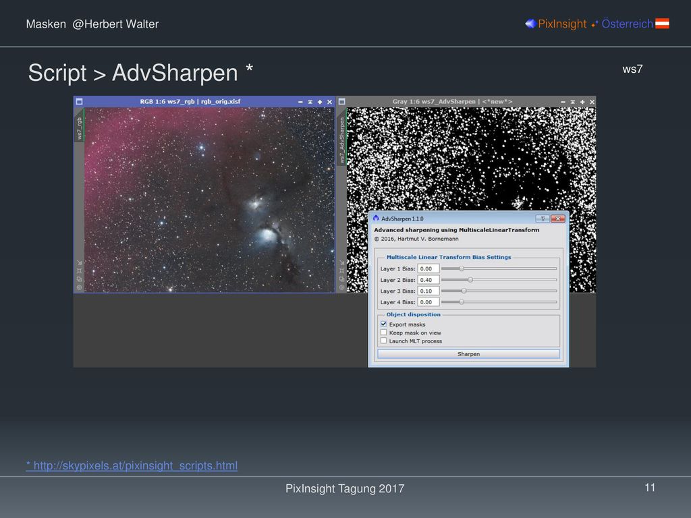Click the slide number "11"
The width and height of the screenshot is (691, 518).
(x=650, y=488)
